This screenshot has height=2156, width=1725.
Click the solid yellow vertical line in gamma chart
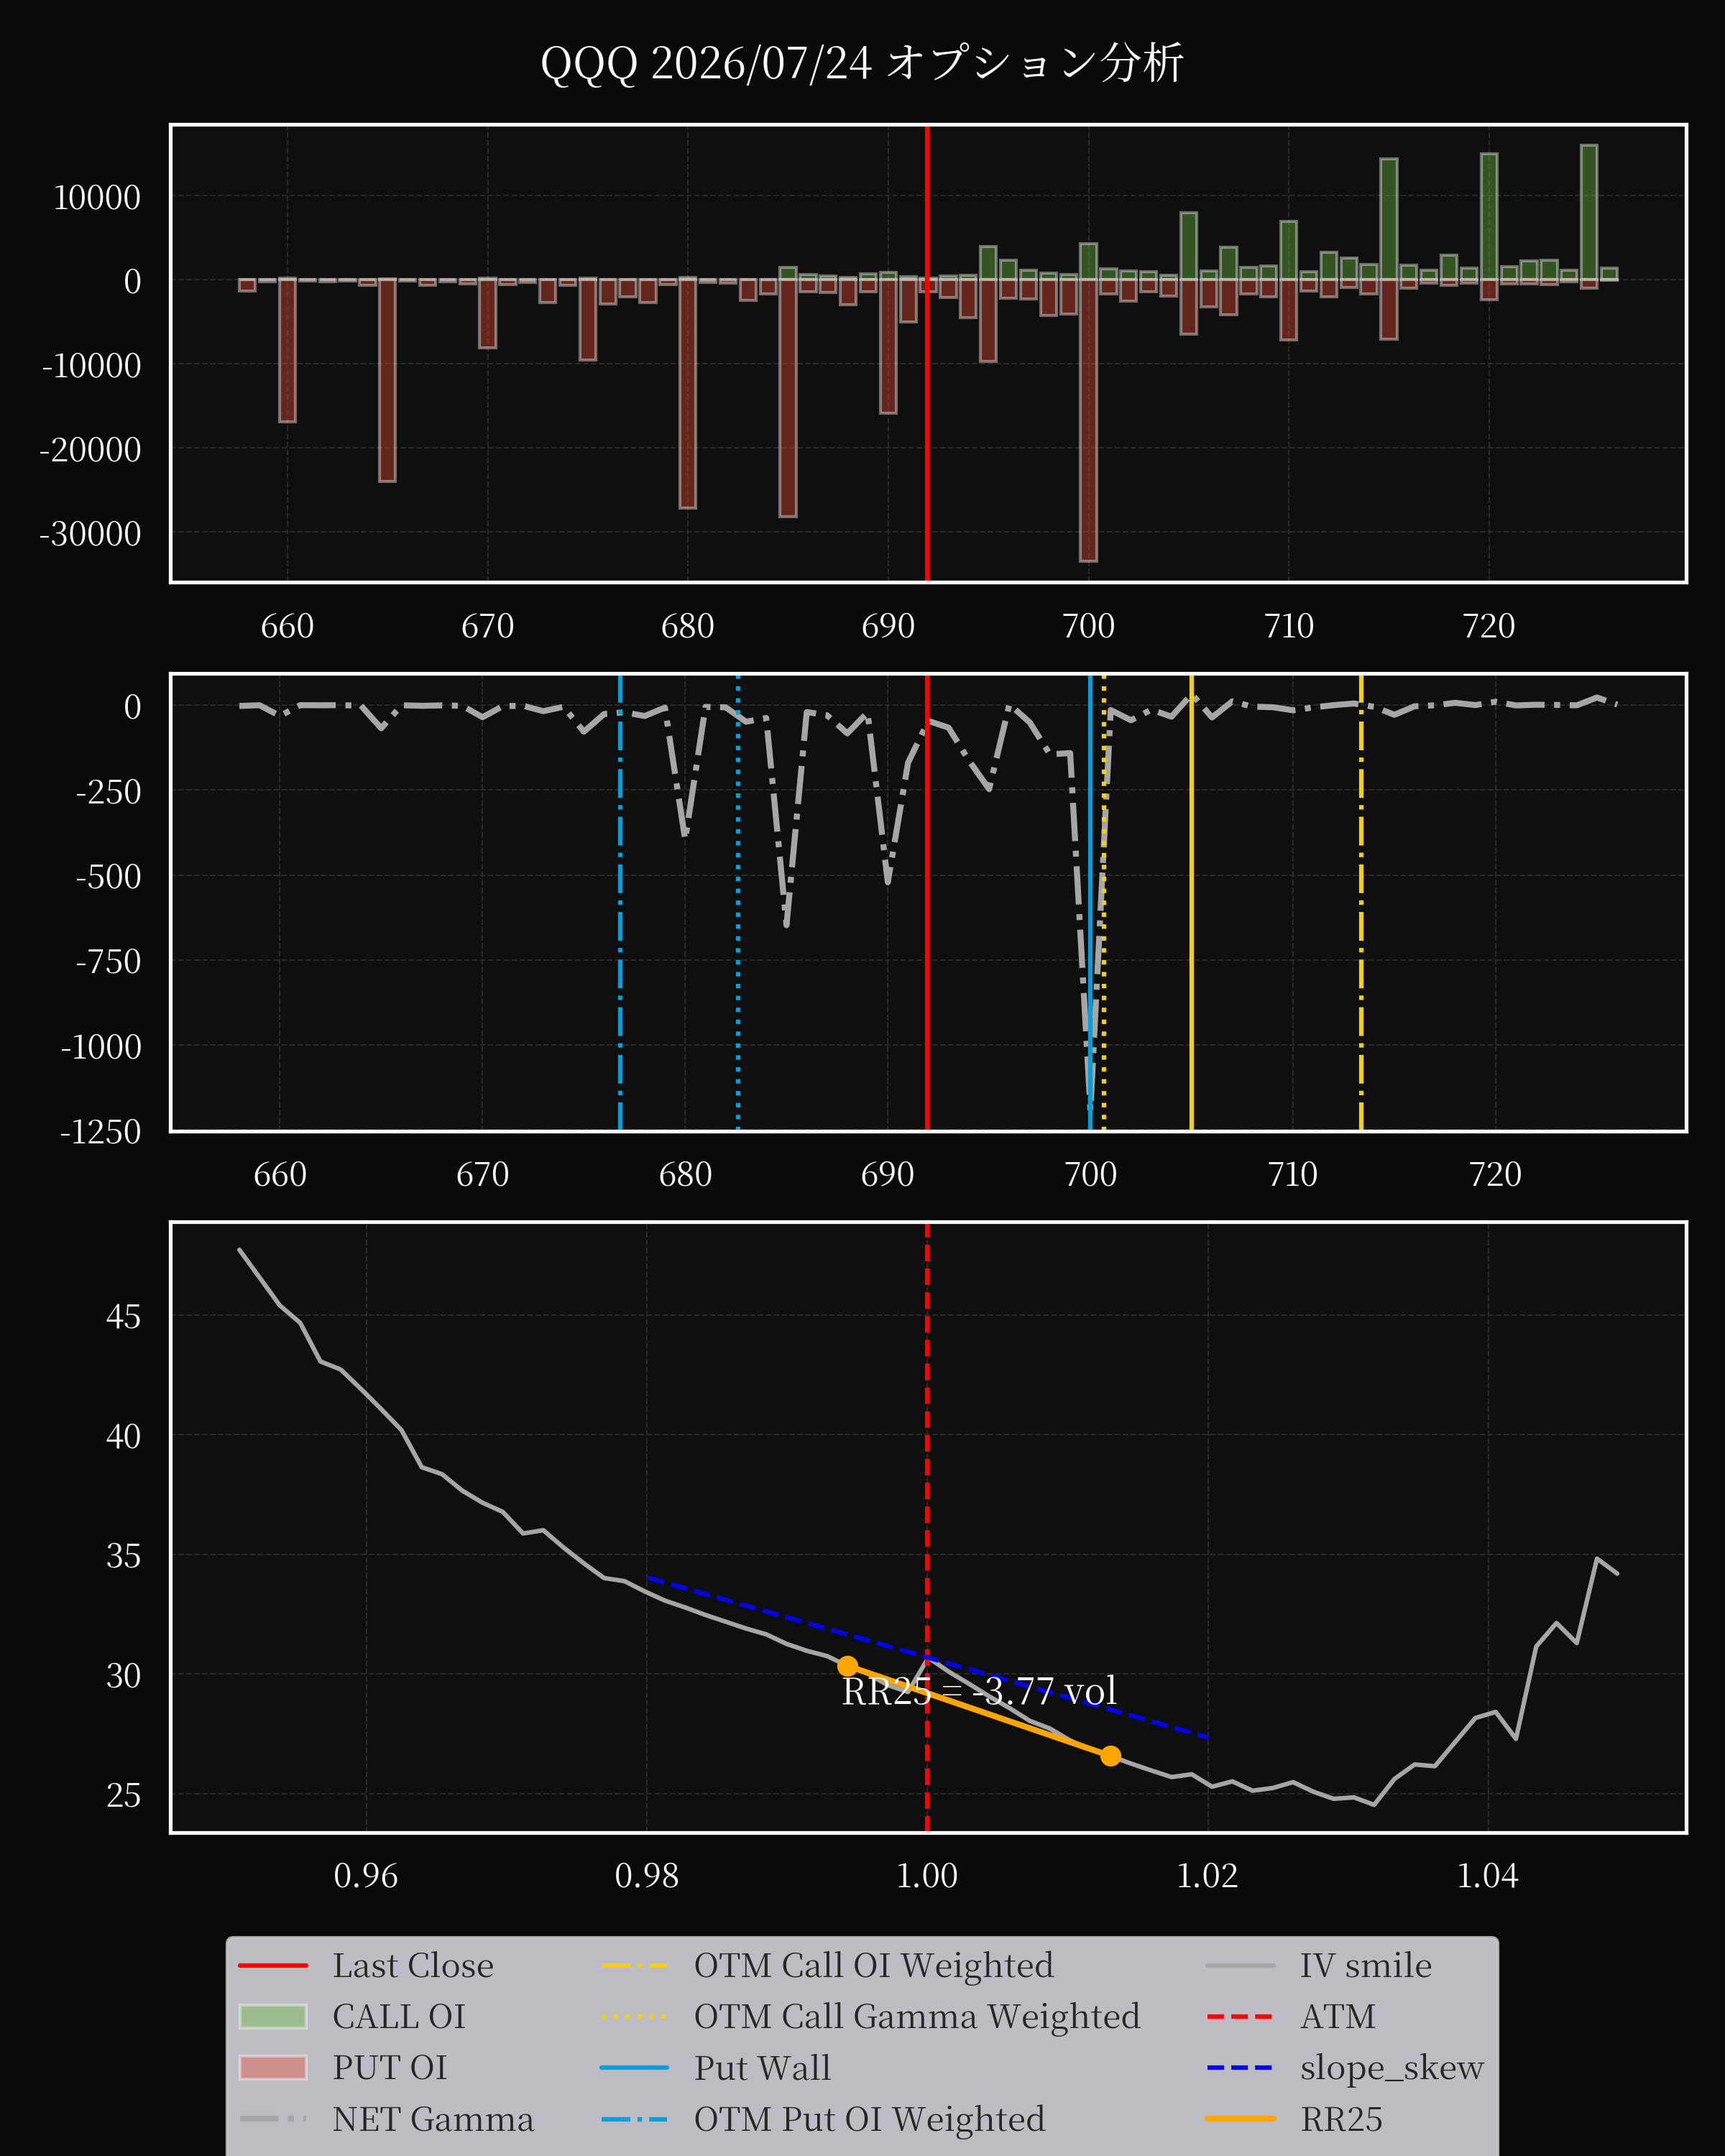click(1191, 903)
